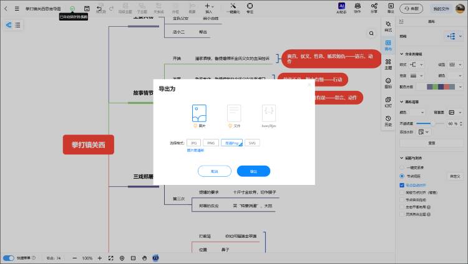
Task: Click the green auto-save status checkmark
Action: coord(72,9)
